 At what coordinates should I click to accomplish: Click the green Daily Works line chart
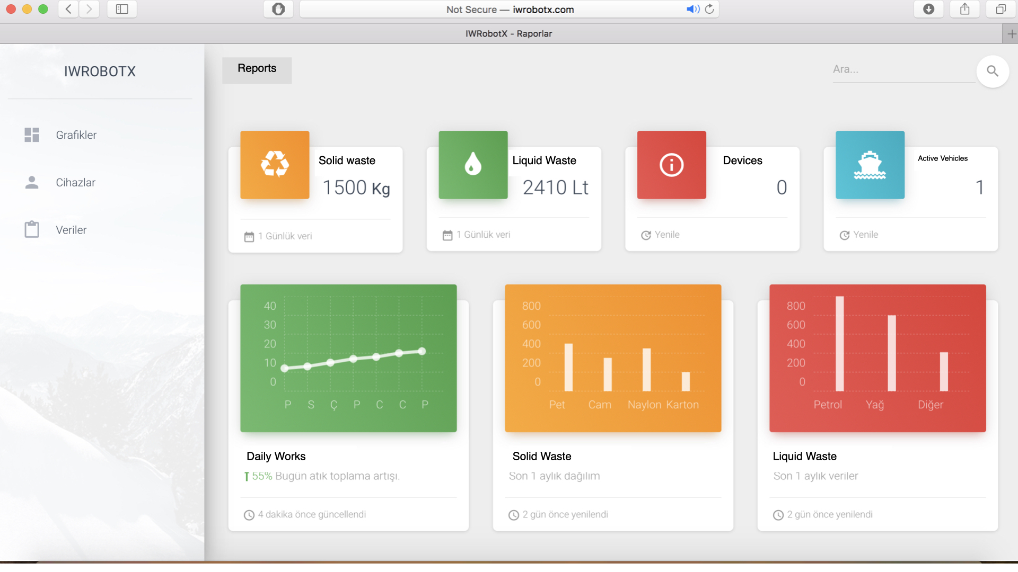point(348,358)
